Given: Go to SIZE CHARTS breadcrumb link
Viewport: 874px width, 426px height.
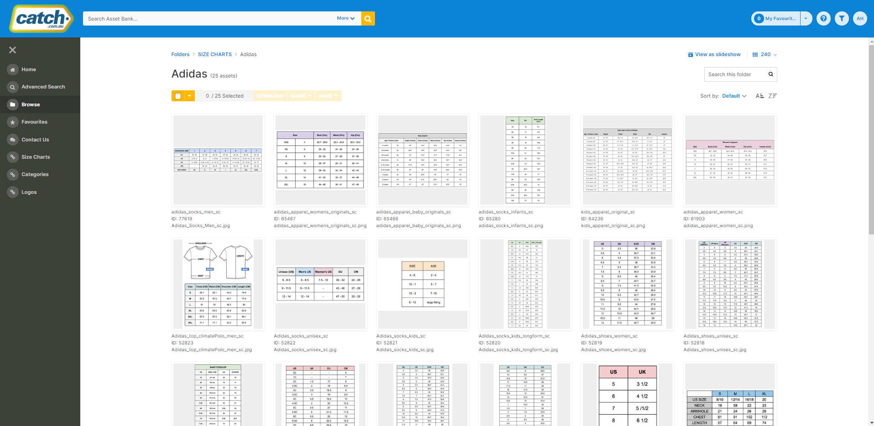Looking at the screenshot, I should coord(215,55).
